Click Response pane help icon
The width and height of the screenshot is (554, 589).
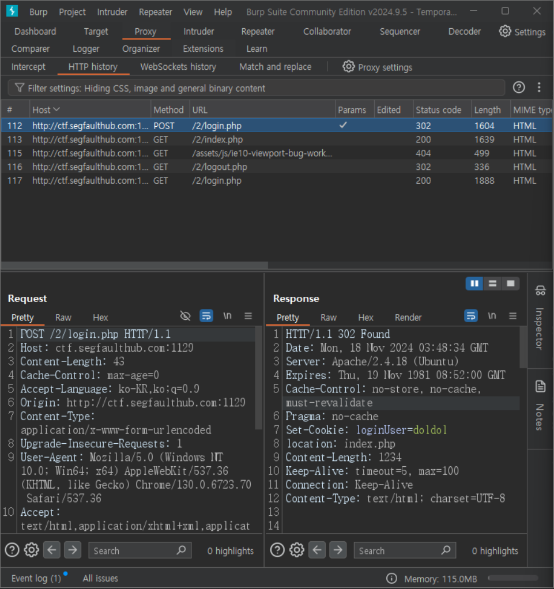(277, 550)
